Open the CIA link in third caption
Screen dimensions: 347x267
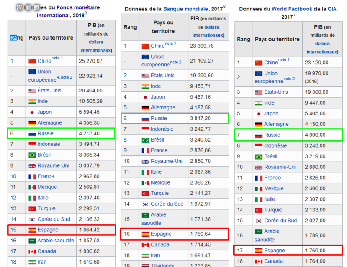pos(332,9)
